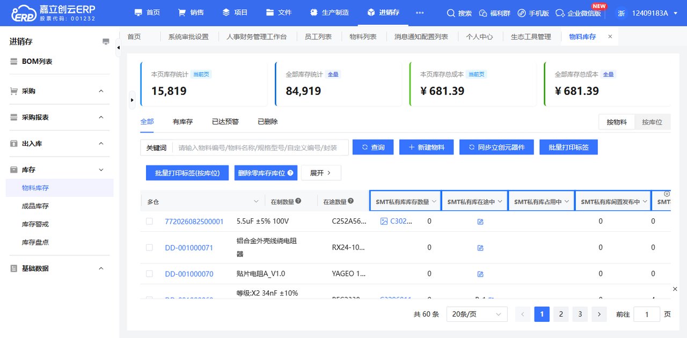Collapse the stats panel with small arrow

(132, 100)
